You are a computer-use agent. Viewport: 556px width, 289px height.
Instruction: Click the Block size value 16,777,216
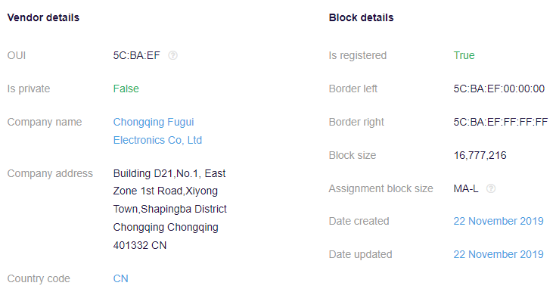[x=480, y=155]
